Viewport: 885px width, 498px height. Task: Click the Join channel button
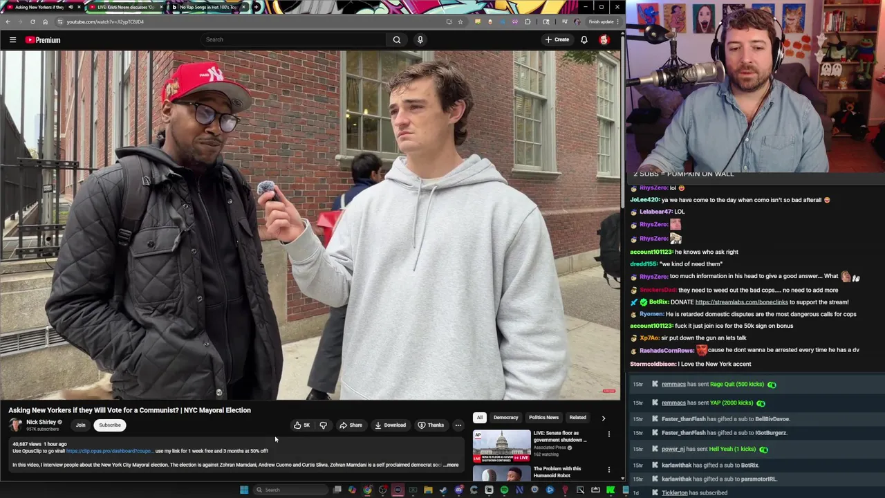[x=80, y=425]
